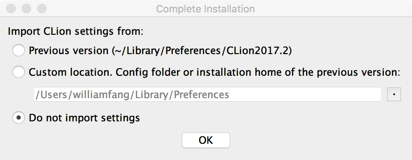The width and height of the screenshot is (412, 160).
Task: Select the Do not import settings radio
Action: (19, 118)
